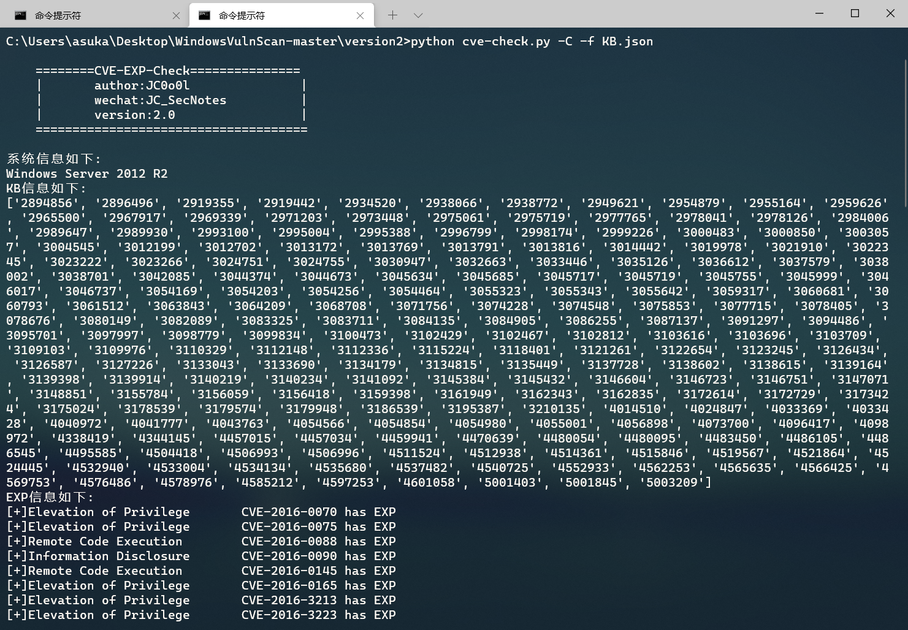Click 'Remote Code Execution' on the CVE-2016-0145 row
This screenshot has height=630, width=908.
[105, 571]
